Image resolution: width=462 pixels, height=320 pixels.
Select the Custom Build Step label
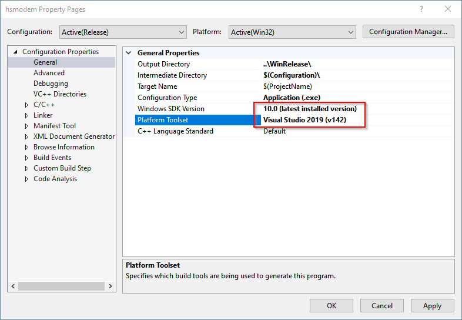[x=62, y=168]
